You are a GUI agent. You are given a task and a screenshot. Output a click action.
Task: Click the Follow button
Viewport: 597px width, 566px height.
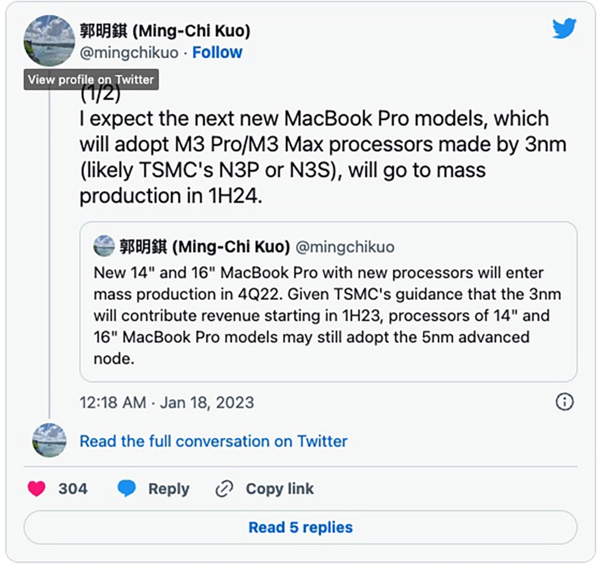(x=218, y=52)
